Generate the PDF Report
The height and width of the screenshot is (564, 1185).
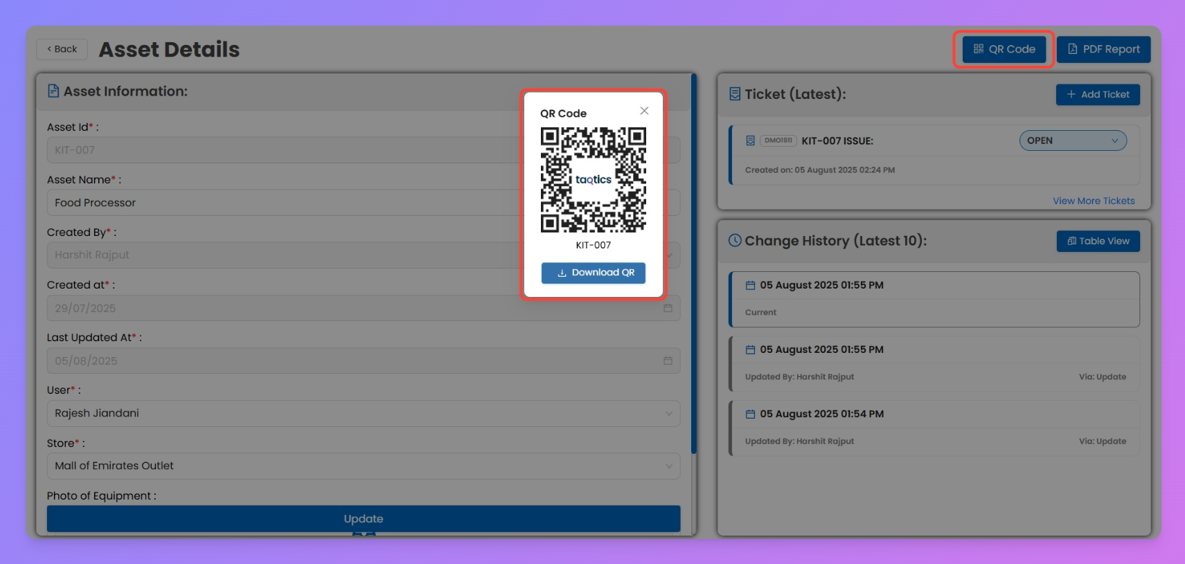coord(1104,49)
